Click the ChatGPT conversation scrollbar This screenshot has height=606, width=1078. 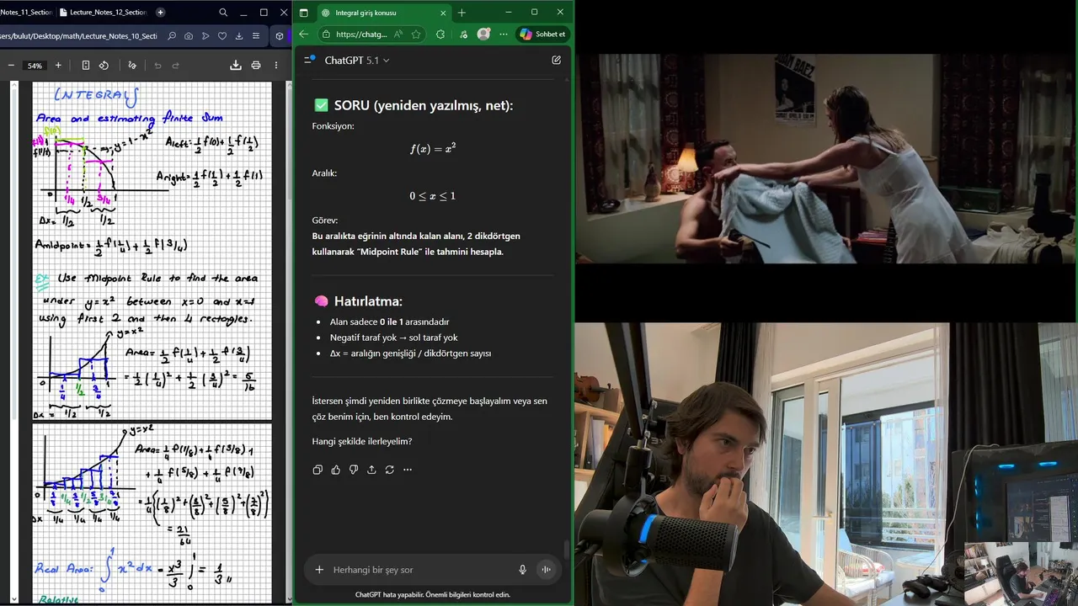[567, 551]
